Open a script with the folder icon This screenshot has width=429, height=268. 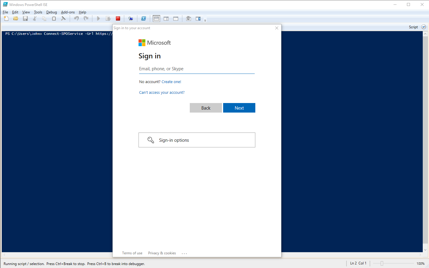(x=16, y=18)
